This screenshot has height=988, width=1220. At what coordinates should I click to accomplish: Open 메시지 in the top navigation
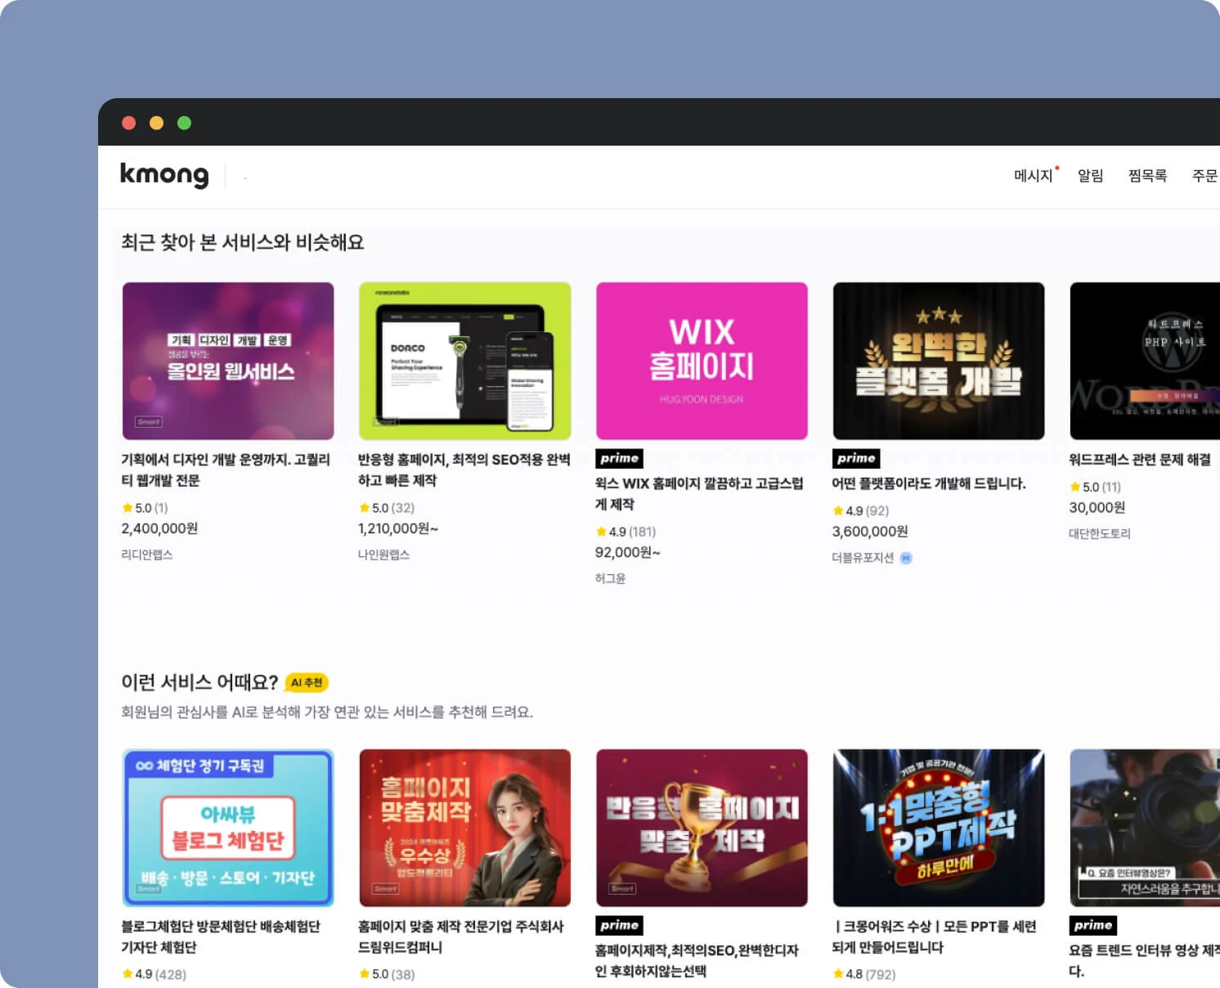(1034, 176)
